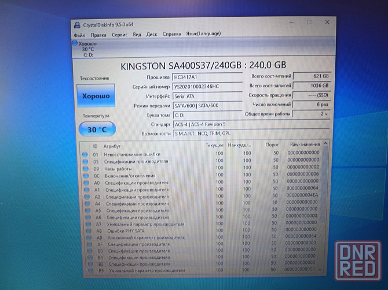Screen dimensions: 388x290
Task: Click total host writes value 1036 GB
Action: 312,85
